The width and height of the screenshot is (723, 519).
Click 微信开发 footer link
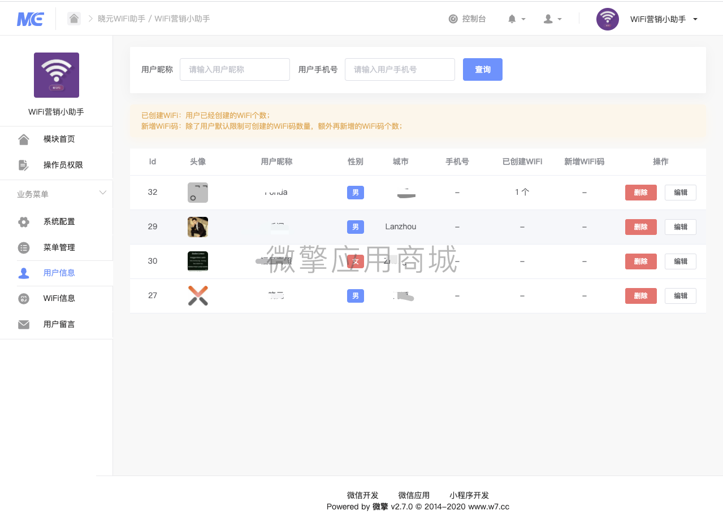pyautogui.click(x=363, y=495)
